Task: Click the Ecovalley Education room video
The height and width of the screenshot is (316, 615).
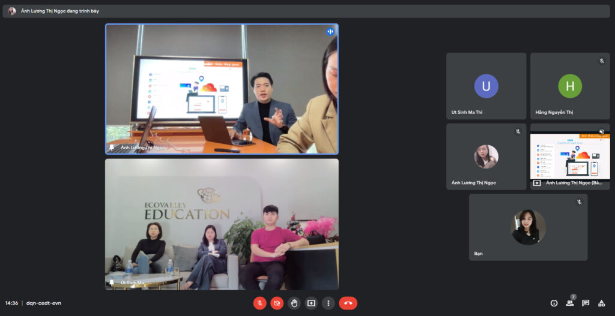Action: (x=222, y=224)
